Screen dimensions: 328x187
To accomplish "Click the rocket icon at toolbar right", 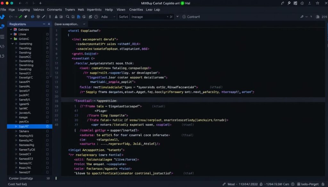I will [x=302, y=17].
